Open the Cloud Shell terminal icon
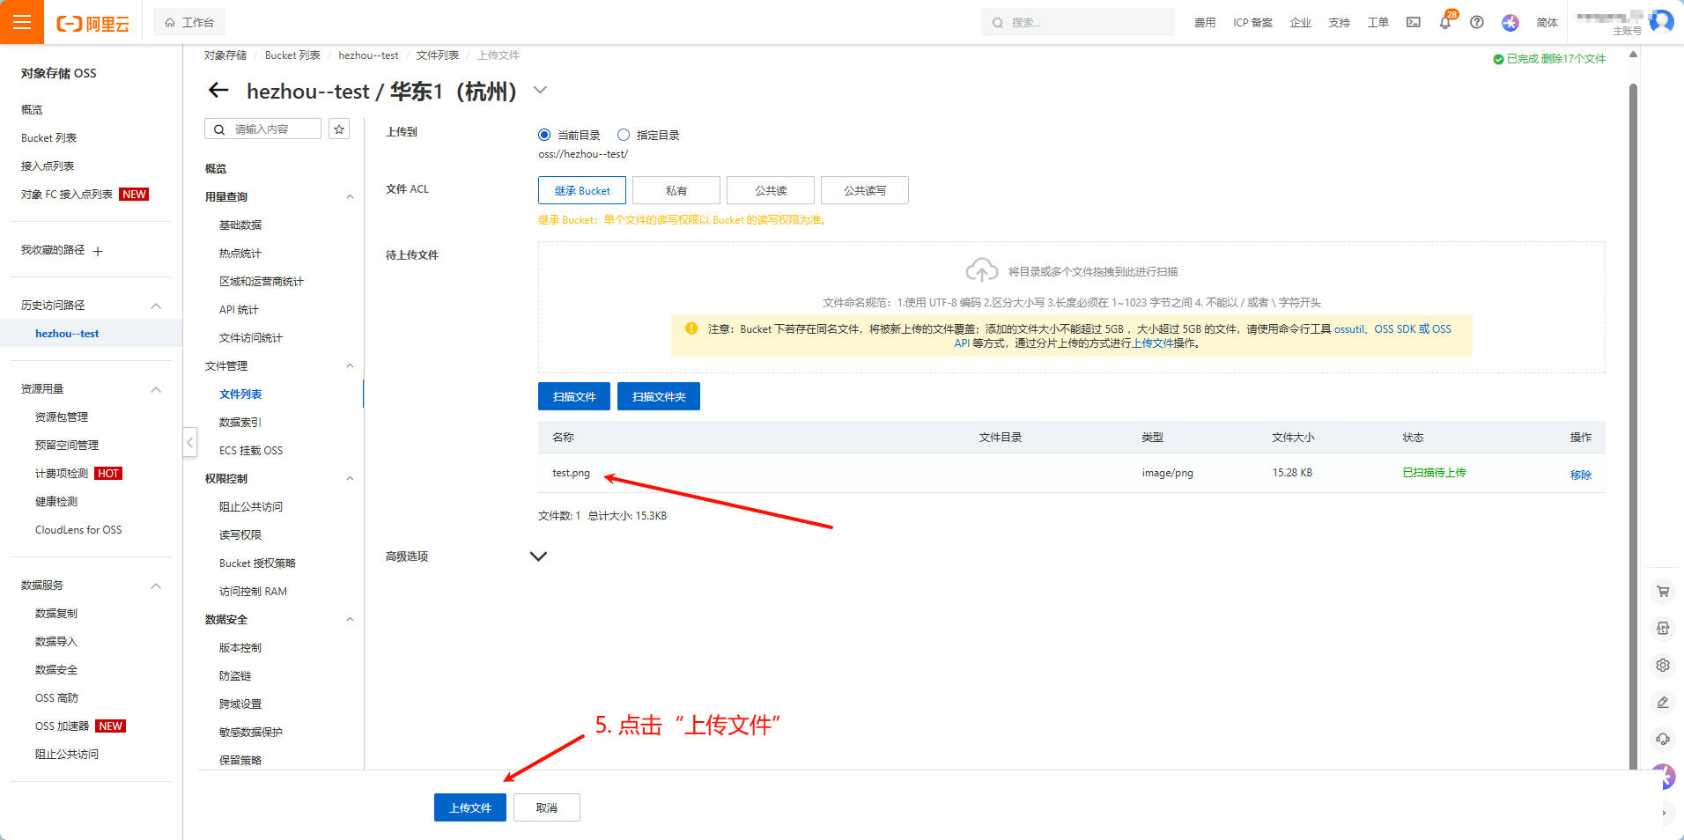 [1414, 23]
